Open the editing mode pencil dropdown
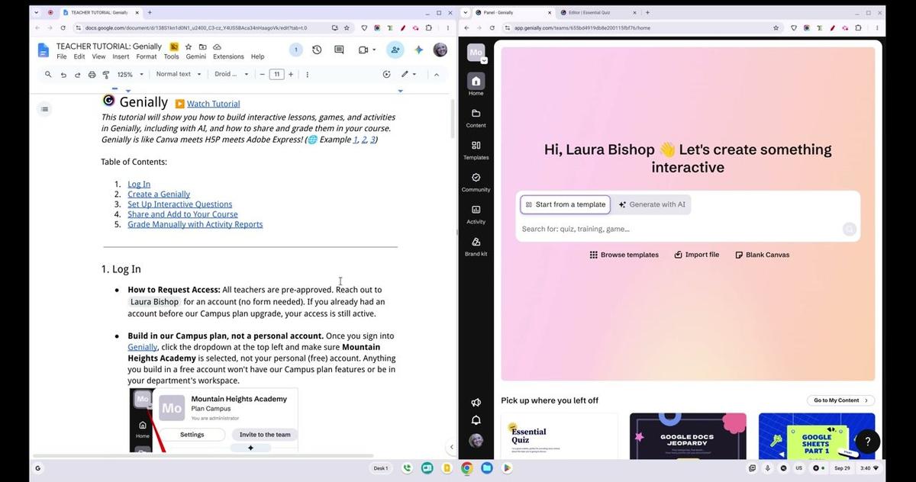This screenshot has height=482, width=916. pyautogui.click(x=409, y=74)
